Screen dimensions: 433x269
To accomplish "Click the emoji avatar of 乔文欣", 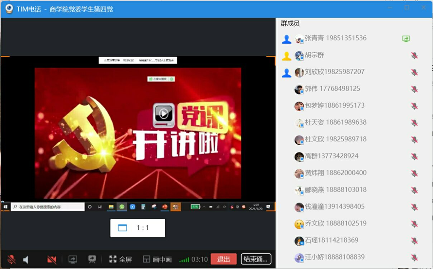I will tap(299, 224).
